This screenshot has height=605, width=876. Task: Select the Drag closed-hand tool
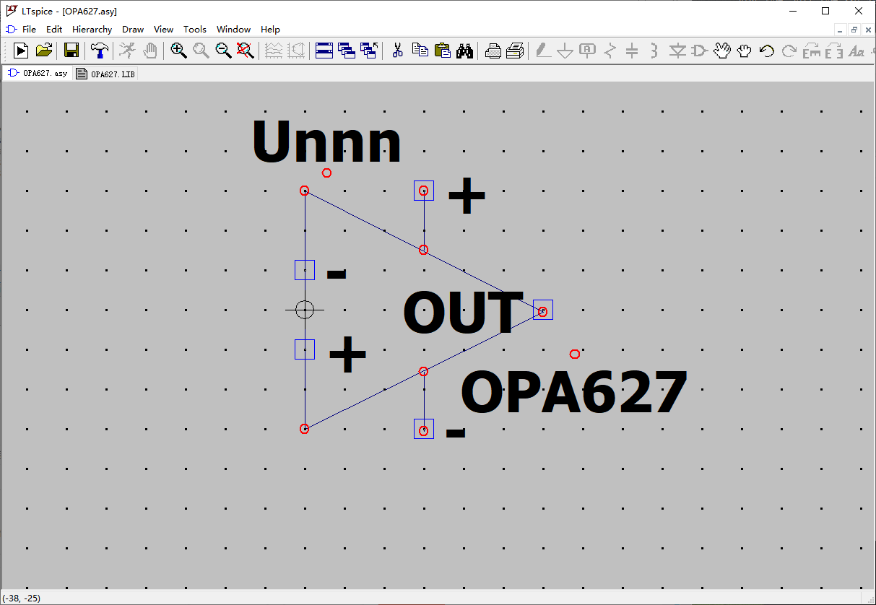pos(744,51)
